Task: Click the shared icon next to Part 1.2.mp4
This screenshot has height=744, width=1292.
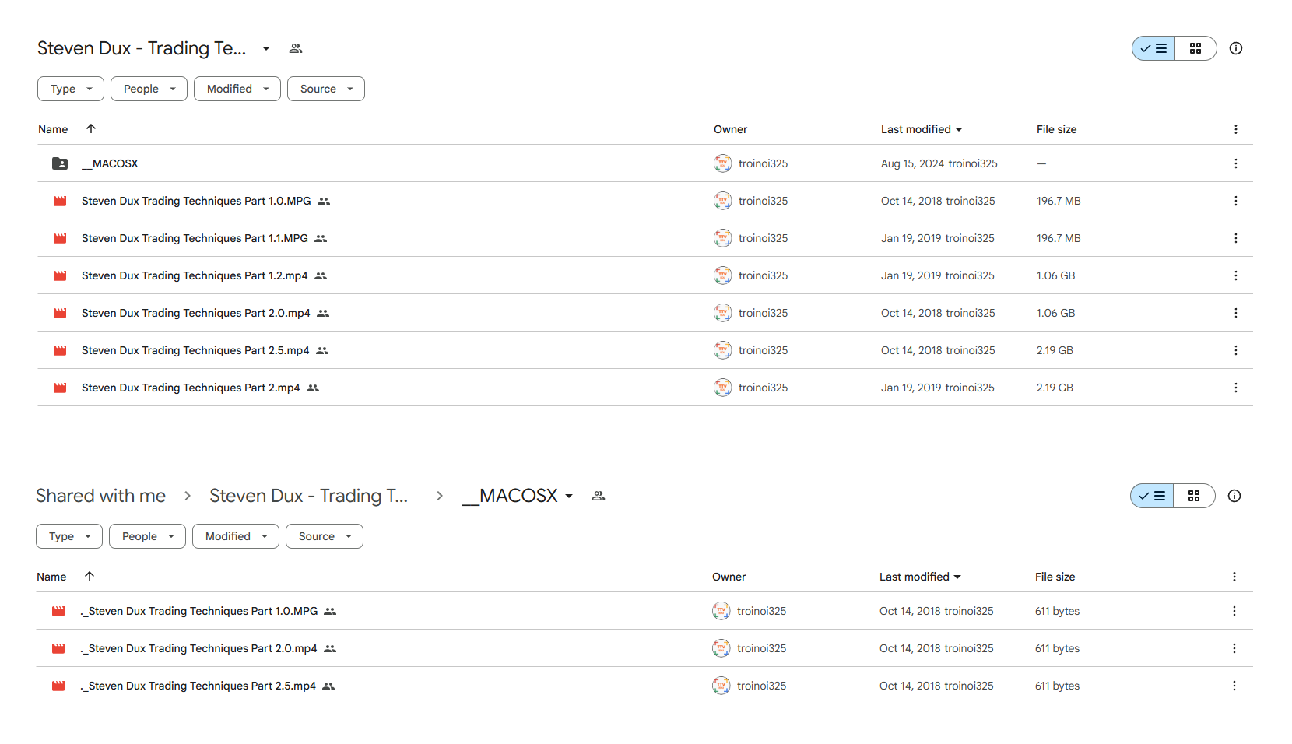Action: [321, 275]
